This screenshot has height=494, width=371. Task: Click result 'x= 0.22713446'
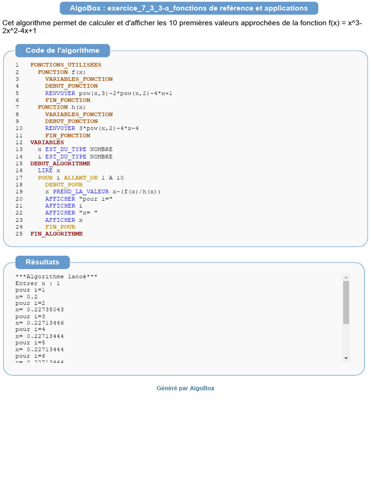click(x=40, y=323)
